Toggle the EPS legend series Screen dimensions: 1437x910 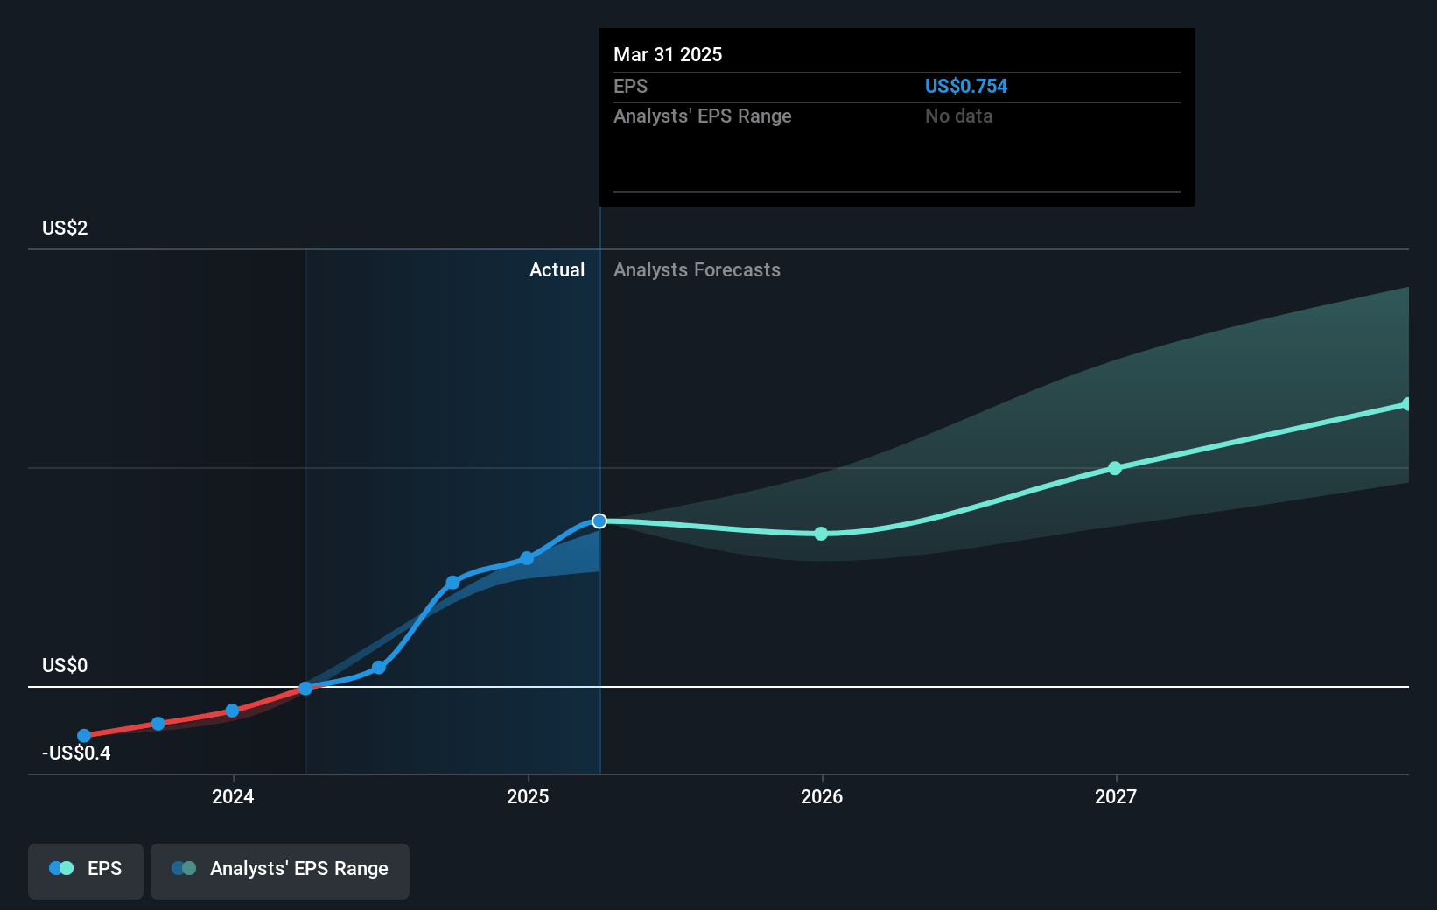[86, 871]
